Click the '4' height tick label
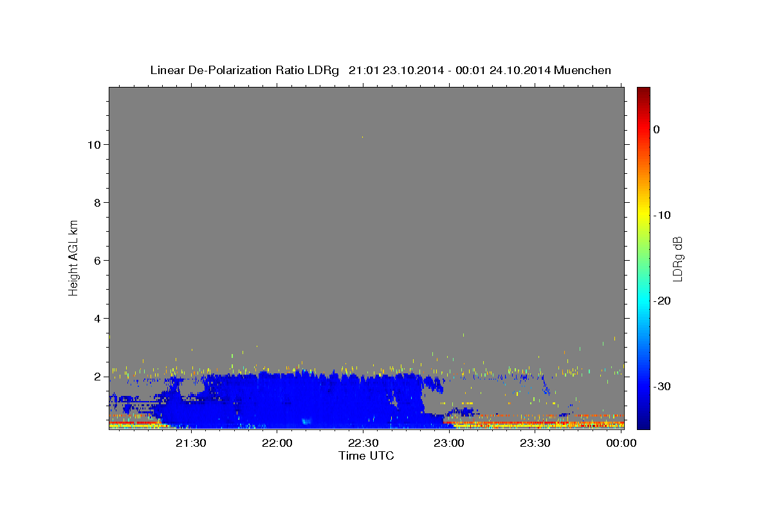The height and width of the screenshot is (515, 772). click(98, 319)
